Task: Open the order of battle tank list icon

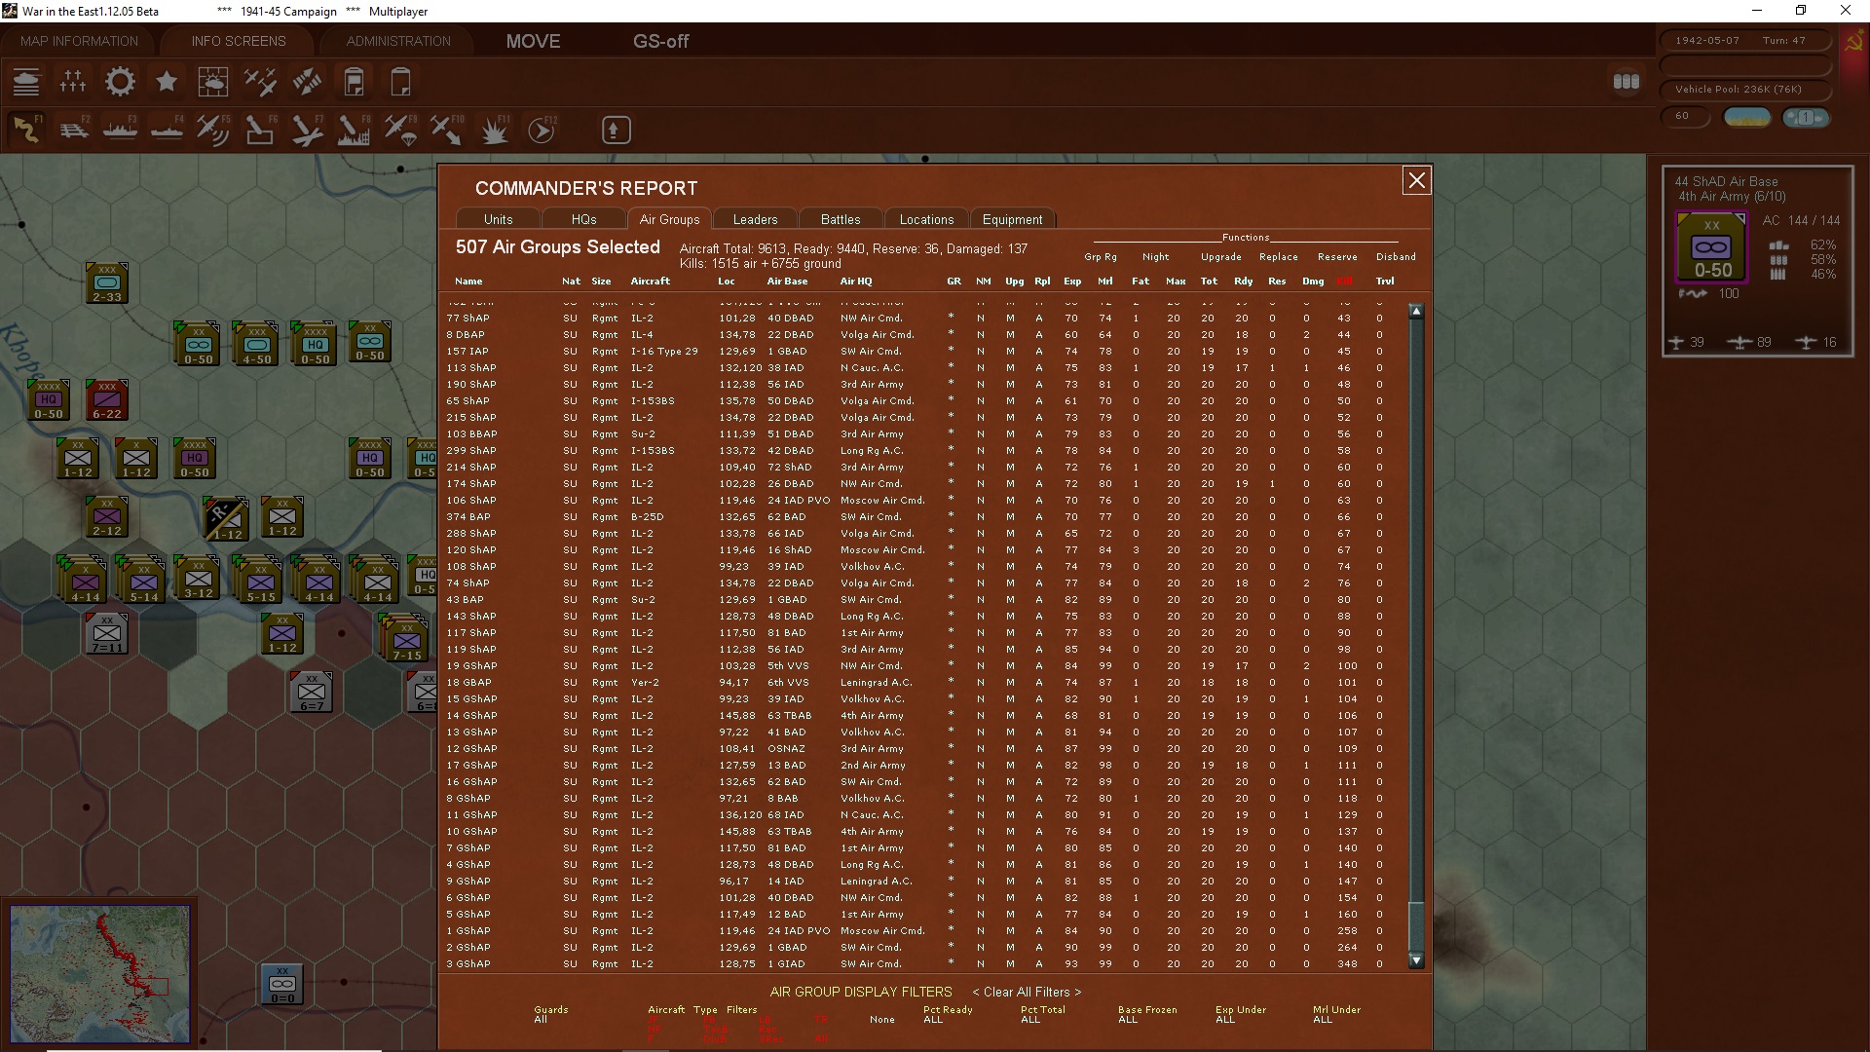Action: [26, 82]
